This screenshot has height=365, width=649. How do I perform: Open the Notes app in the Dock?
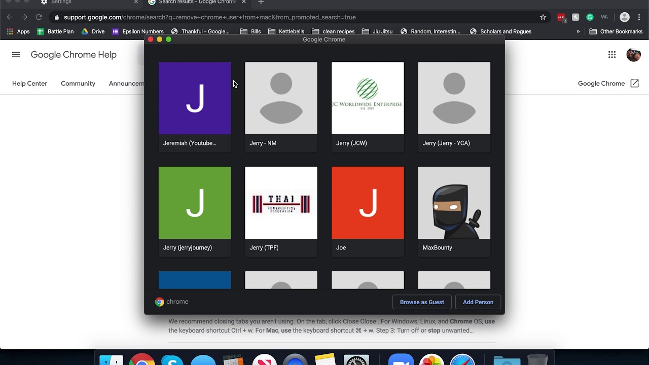[x=325, y=359]
